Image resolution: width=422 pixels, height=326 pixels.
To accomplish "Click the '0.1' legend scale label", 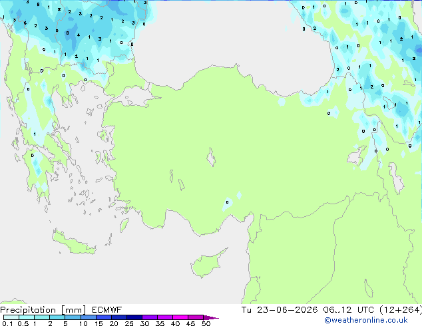I will (7, 323).
